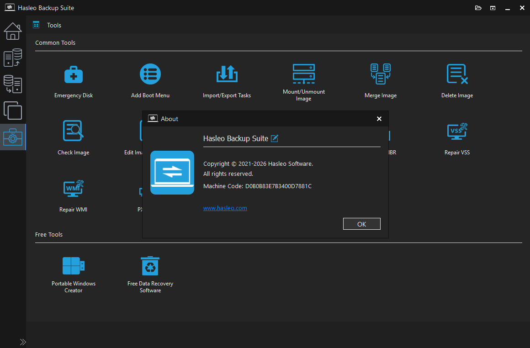The height and width of the screenshot is (348, 530).
Task: Open Mount/Unmount Image tool
Action: coord(303,83)
